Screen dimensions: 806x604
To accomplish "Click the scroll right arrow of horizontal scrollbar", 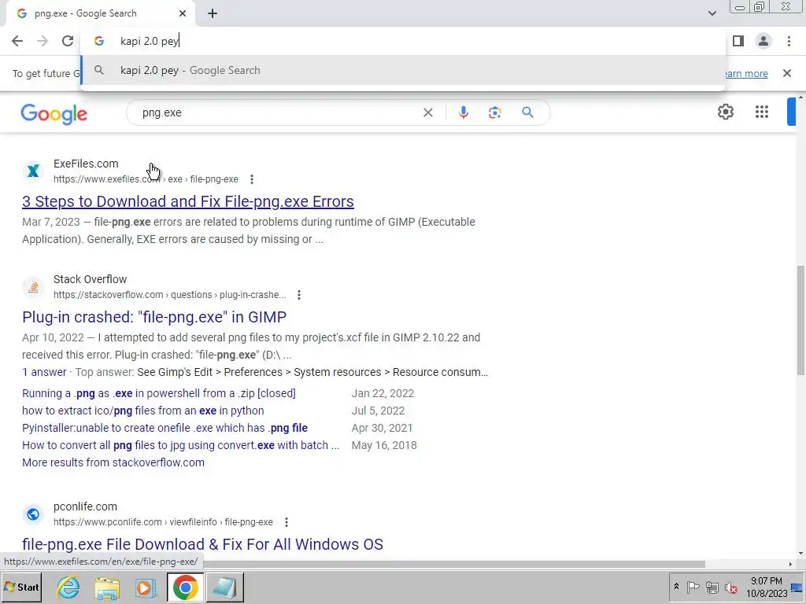I will (790, 564).
